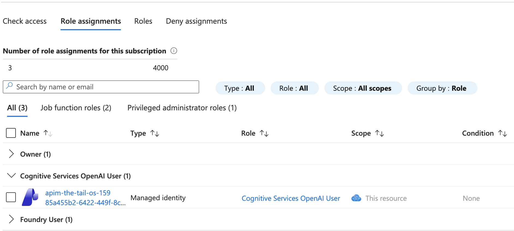This screenshot has height=231, width=514.
Task: Expand the Foundry User (1) group
Action: pos(11,219)
